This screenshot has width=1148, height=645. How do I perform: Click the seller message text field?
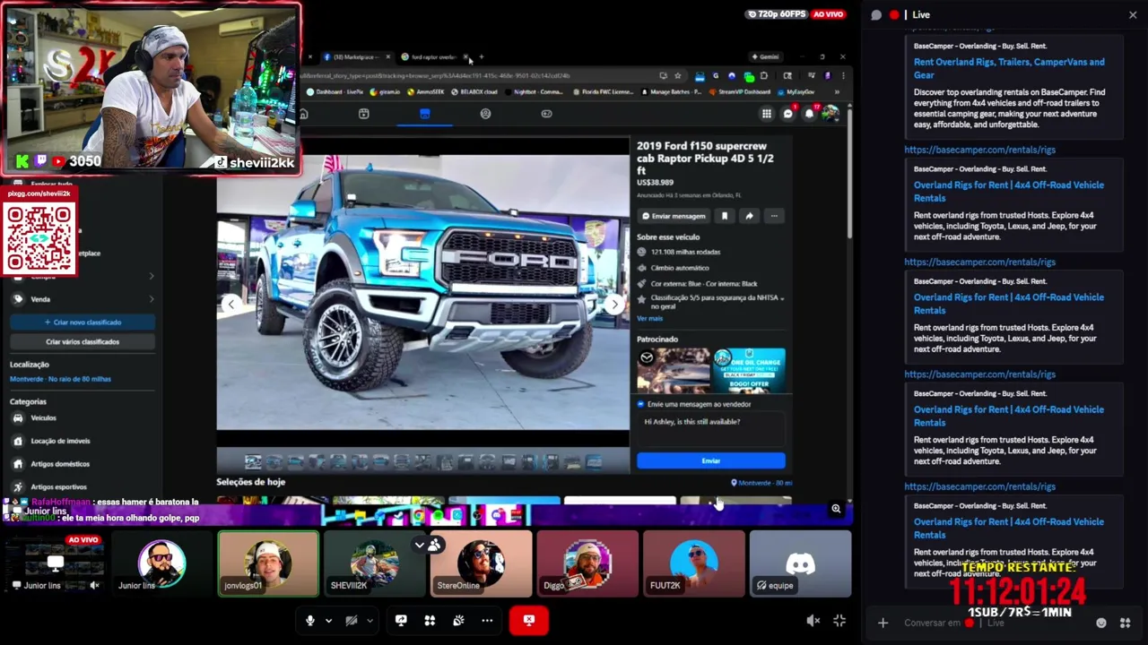[711, 428]
